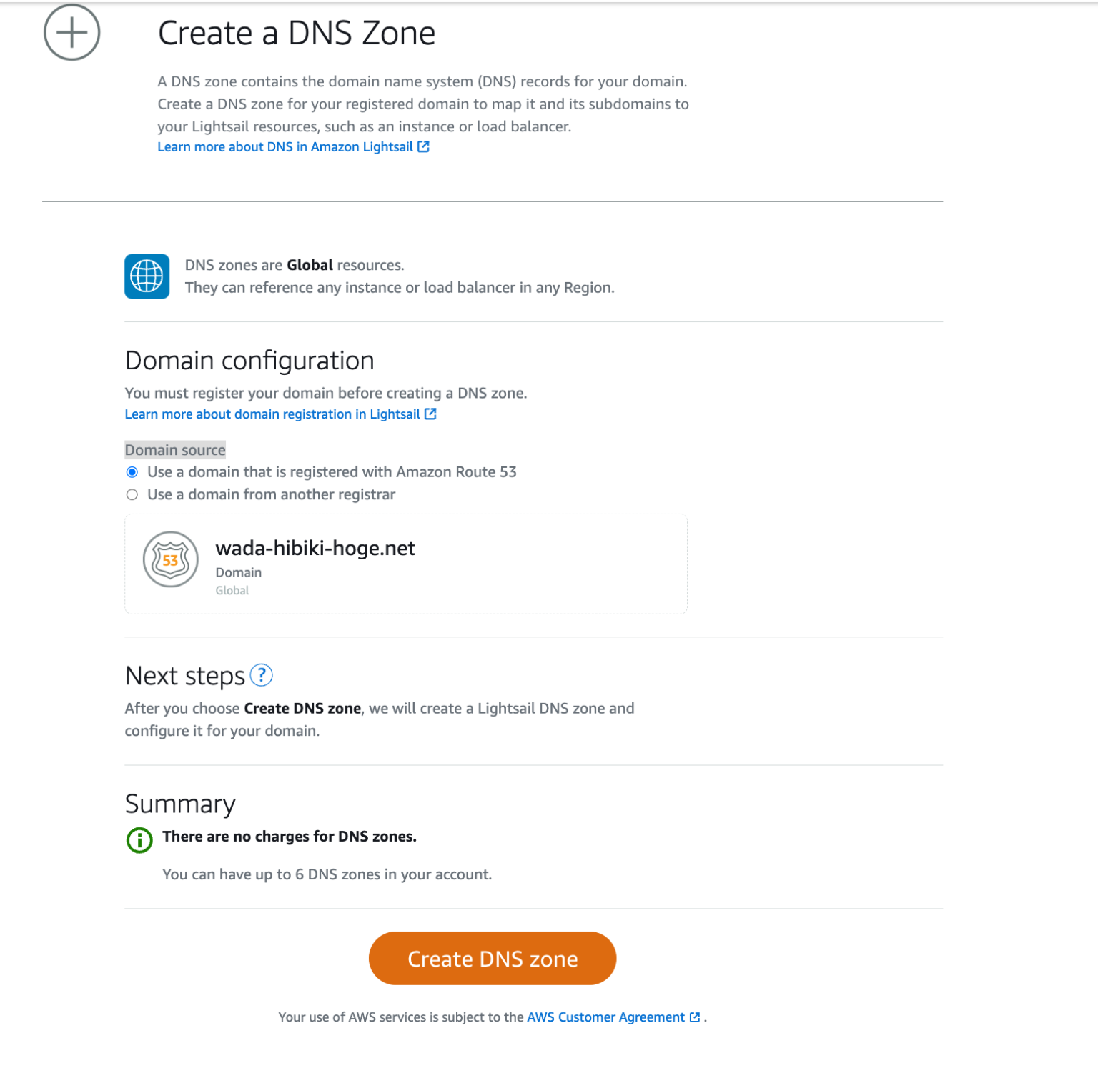Click the external-link icon beside AWS Customer Agreement

click(x=694, y=1017)
